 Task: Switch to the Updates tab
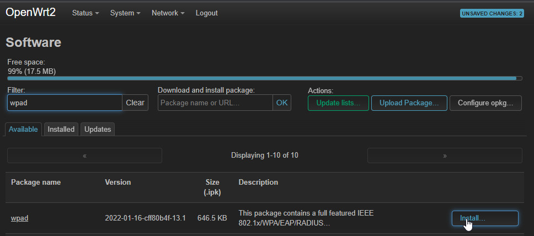pos(98,130)
